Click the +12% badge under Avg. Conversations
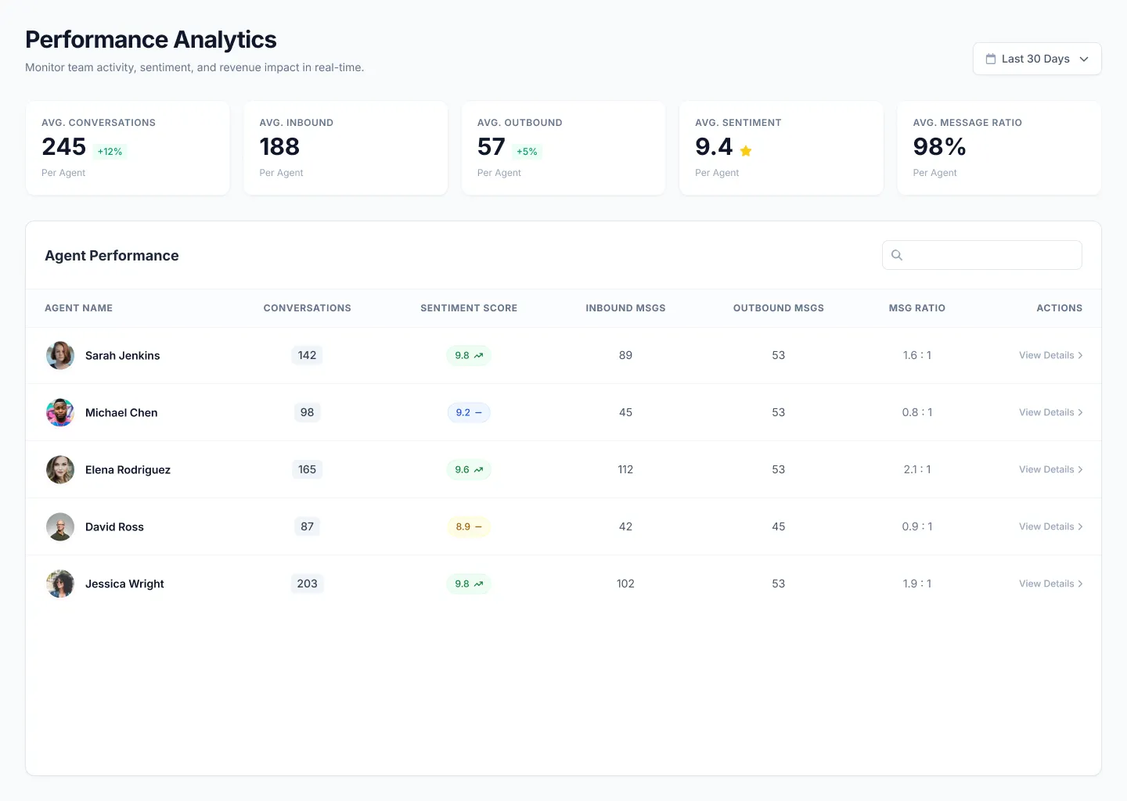Screen dimensions: 1127x801 click(x=110, y=151)
